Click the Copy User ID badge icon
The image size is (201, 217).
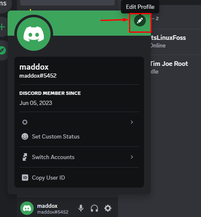pos(25,178)
